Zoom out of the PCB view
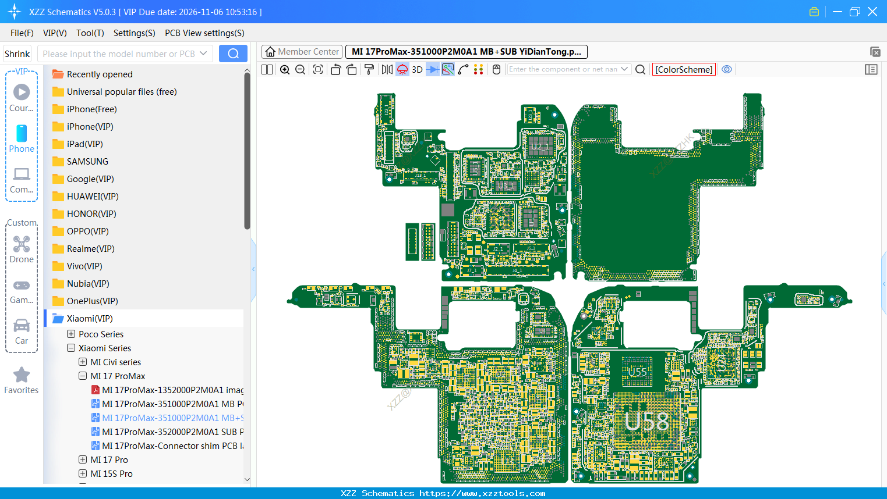This screenshot has width=887, height=499. (301, 69)
